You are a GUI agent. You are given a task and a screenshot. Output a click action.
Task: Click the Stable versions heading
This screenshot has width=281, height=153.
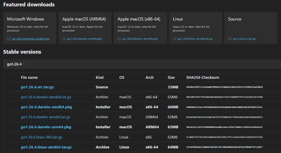coord(22,52)
